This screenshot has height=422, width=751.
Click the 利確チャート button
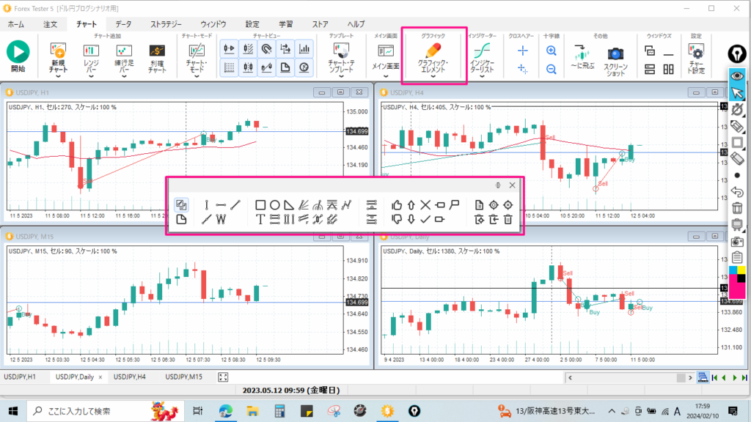(157, 59)
